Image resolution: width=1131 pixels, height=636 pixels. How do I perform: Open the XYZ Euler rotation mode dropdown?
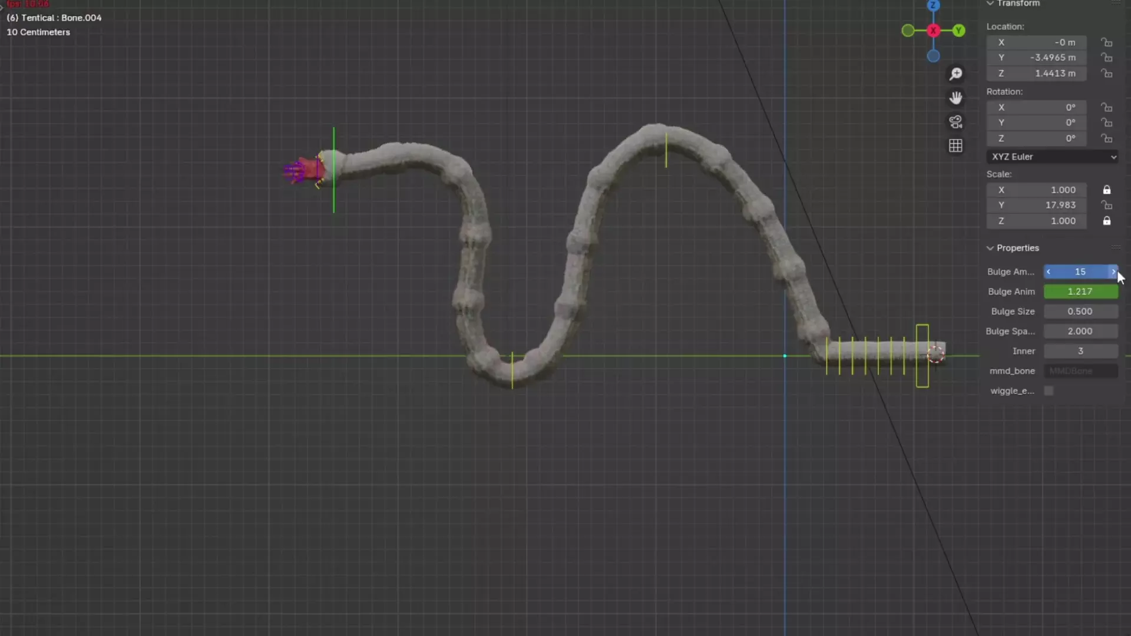point(1052,157)
